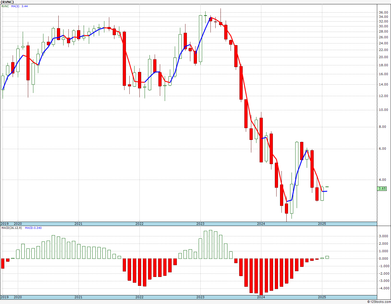
Task: Click the 14.00 price axis label
Action: click(383, 84)
